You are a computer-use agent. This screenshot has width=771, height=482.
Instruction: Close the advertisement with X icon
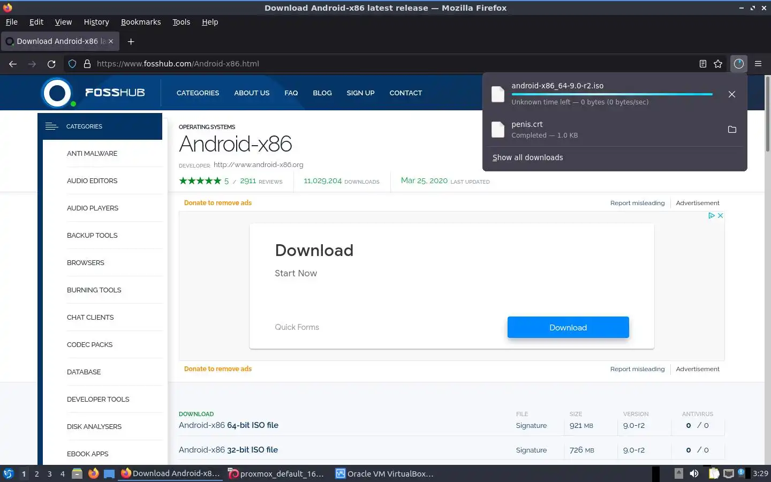point(720,215)
